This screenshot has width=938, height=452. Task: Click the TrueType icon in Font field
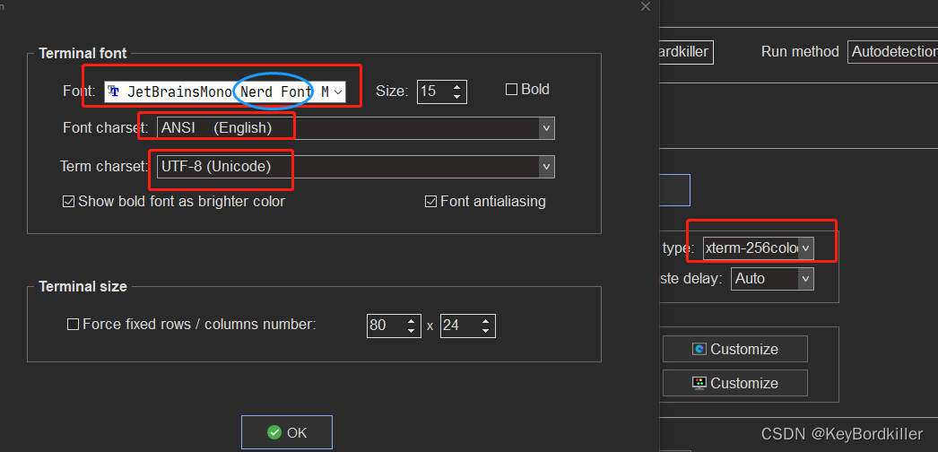[114, 91]
